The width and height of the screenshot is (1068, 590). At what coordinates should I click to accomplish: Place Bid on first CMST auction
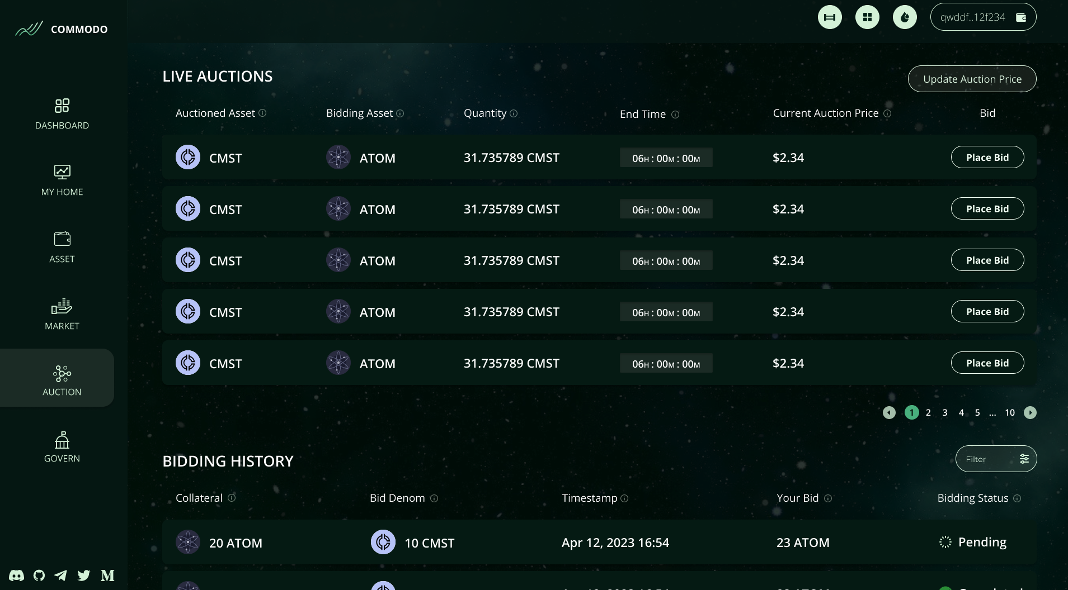987,157
